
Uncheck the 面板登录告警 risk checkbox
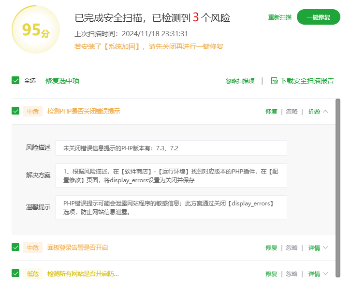15,247
